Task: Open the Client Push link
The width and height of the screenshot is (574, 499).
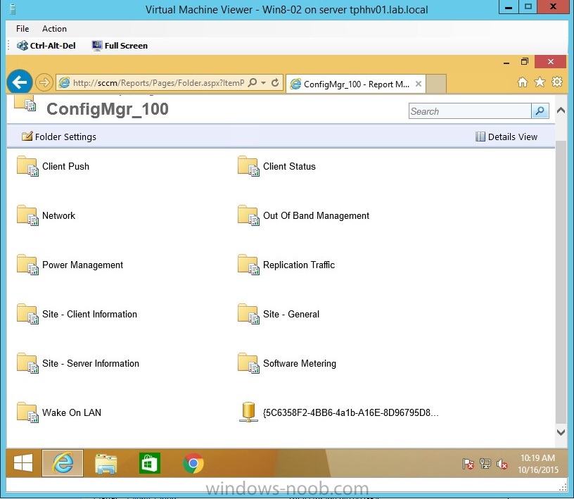Action: click(x=66, y=166)
